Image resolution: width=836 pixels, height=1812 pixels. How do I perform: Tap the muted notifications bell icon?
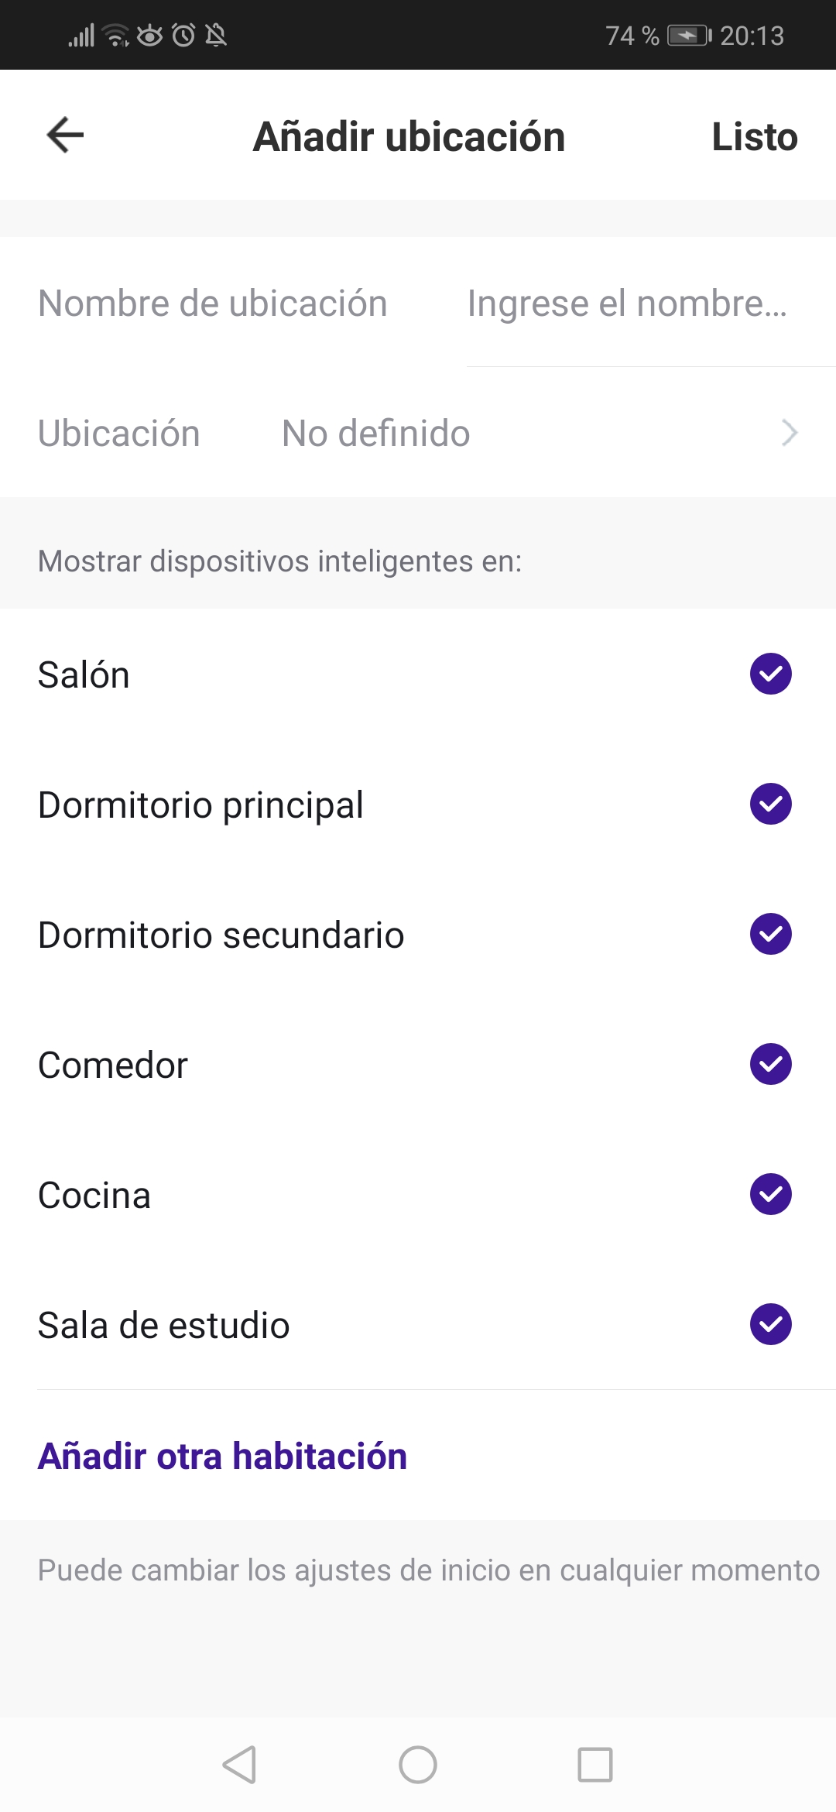[x=217, y=35]
